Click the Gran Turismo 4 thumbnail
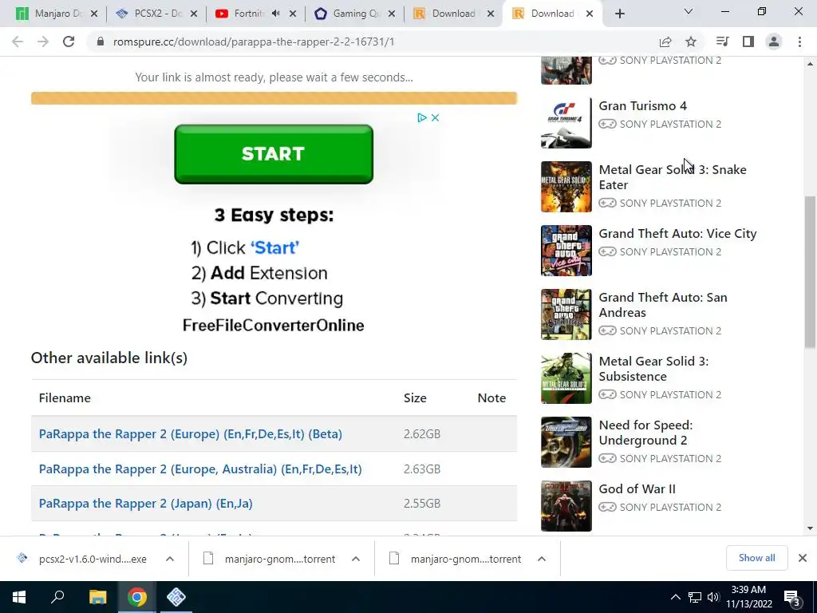Screen dimensions: 817x613 point(566,123)
